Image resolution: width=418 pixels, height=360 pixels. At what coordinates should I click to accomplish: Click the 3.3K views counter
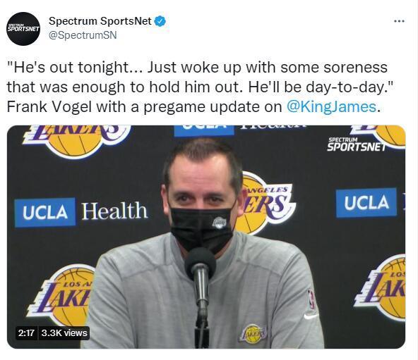click(x=64, y=333)
